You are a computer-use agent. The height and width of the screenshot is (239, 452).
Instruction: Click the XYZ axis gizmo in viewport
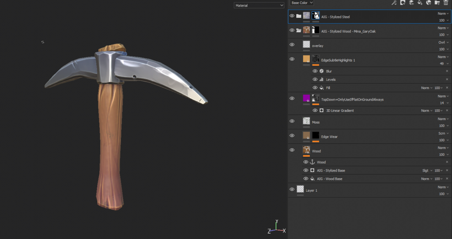276,227
